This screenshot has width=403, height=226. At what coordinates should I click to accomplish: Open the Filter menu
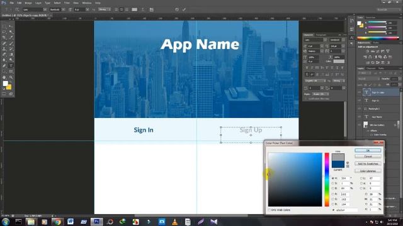coord(67,3)
